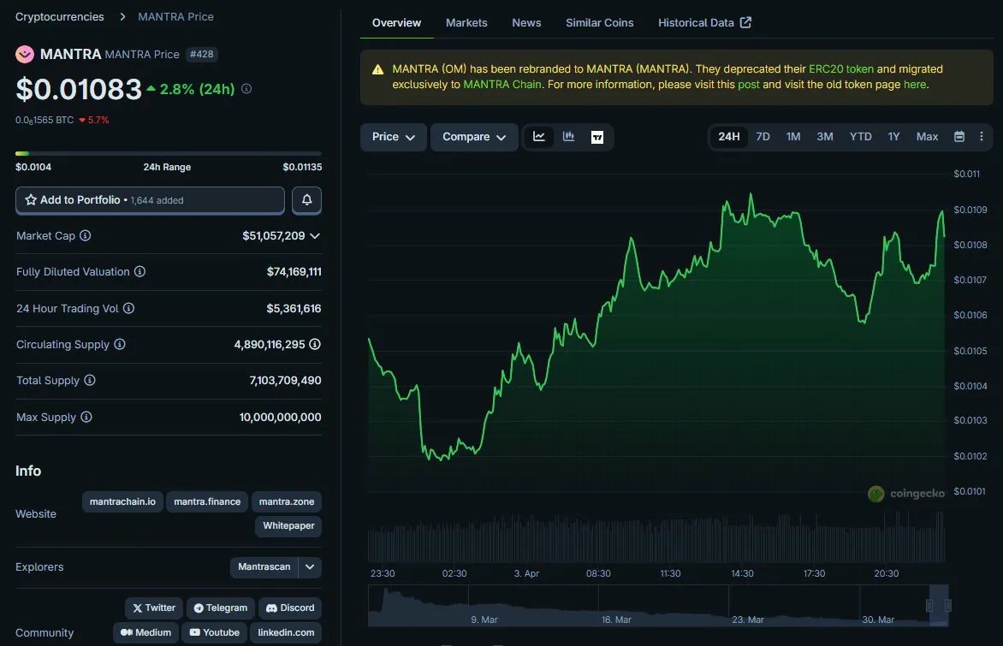This screenshot has height=646, width=1003.
Task: Select the 1M time range
Action: pos(793,137)
